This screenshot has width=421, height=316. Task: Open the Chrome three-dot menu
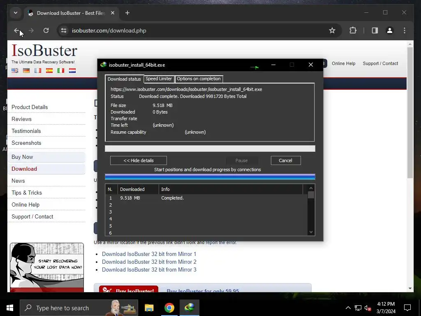point(405,30)
